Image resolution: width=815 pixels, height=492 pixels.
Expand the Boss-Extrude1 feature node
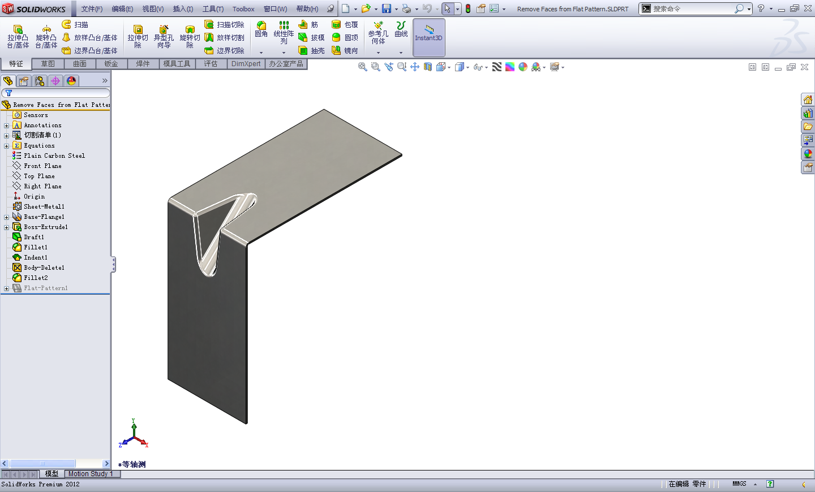[6, 227]
